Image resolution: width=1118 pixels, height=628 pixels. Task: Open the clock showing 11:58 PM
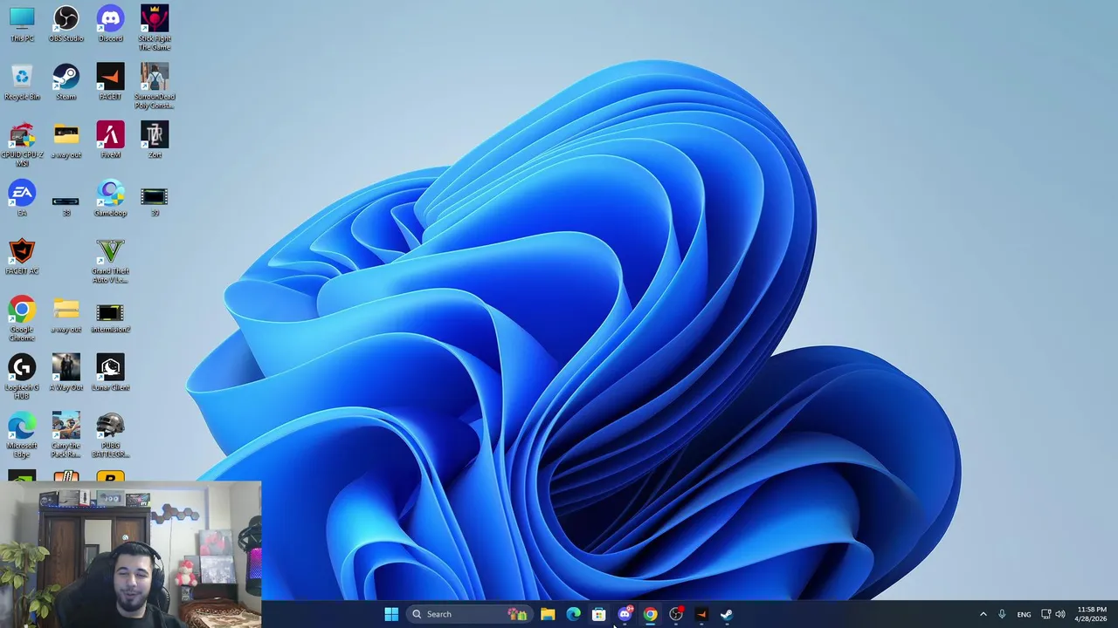tap(1092, 614)
